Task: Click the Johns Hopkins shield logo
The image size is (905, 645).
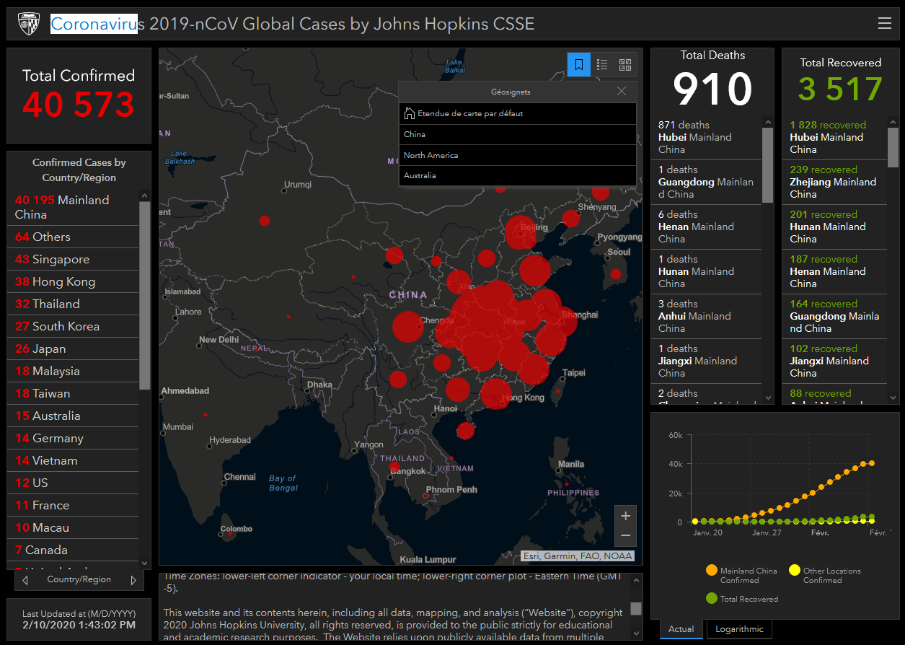Action: coord(29,24)
